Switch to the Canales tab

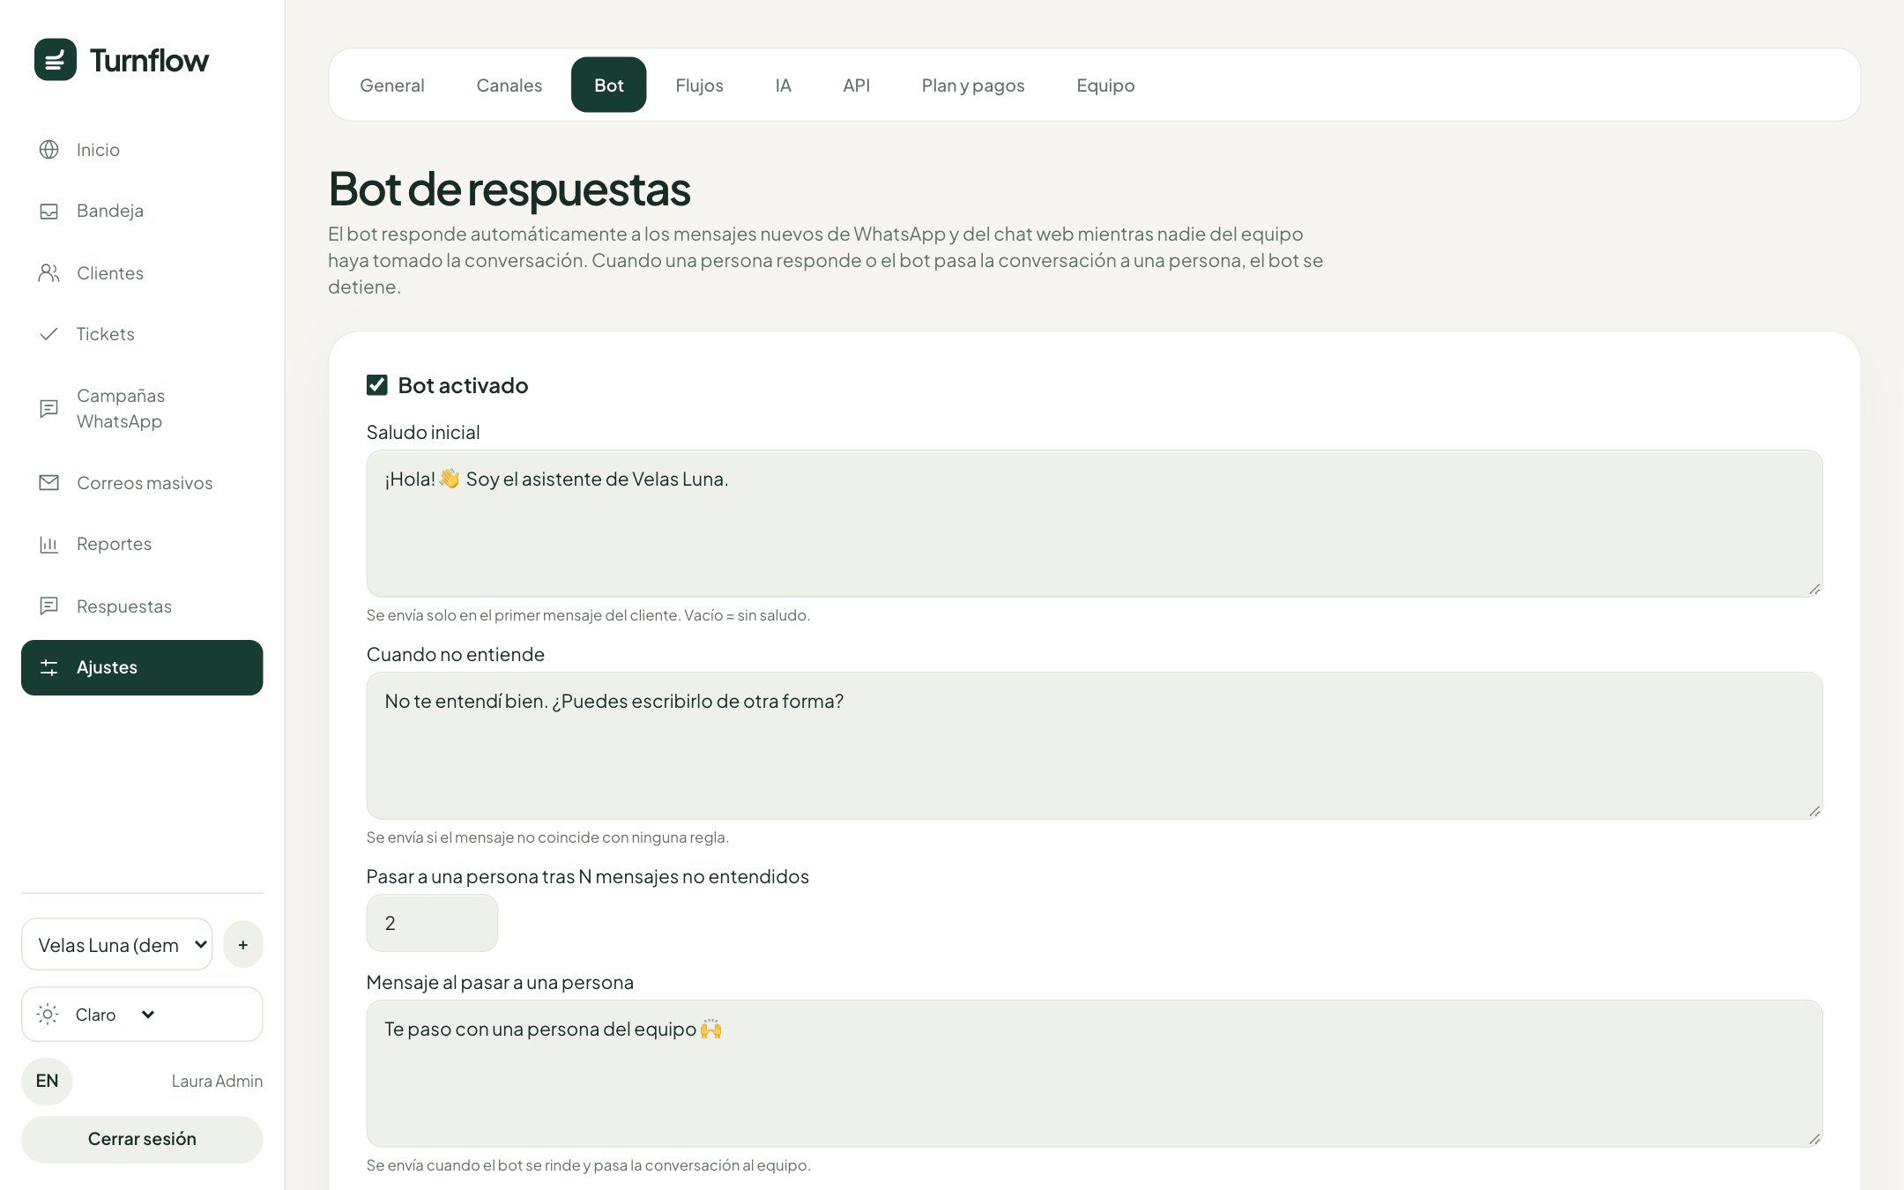click(509, 86)
